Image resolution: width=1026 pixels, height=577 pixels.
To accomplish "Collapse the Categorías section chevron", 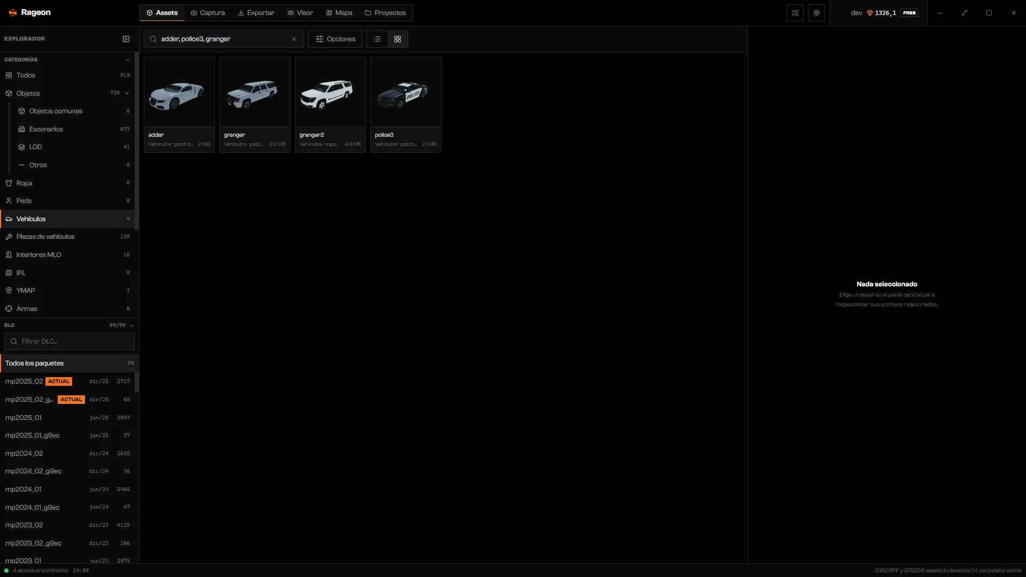I will (x=127, y=60).
